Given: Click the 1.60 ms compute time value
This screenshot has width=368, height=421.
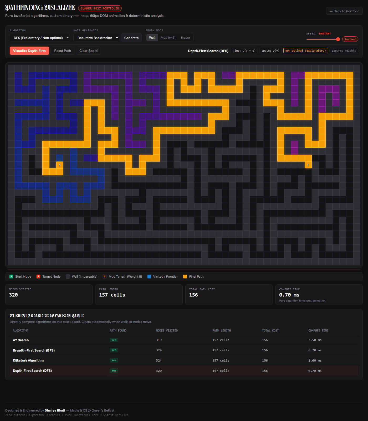Looking at the screenshot, I should pos(315,360).
